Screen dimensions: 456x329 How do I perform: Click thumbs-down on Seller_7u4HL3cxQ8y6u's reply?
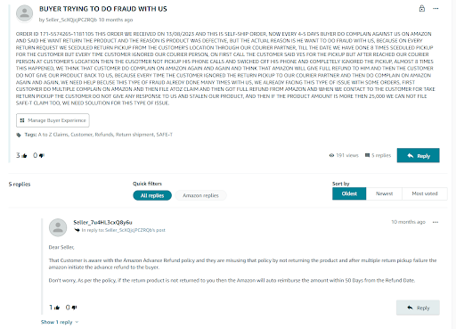point(74,308)
